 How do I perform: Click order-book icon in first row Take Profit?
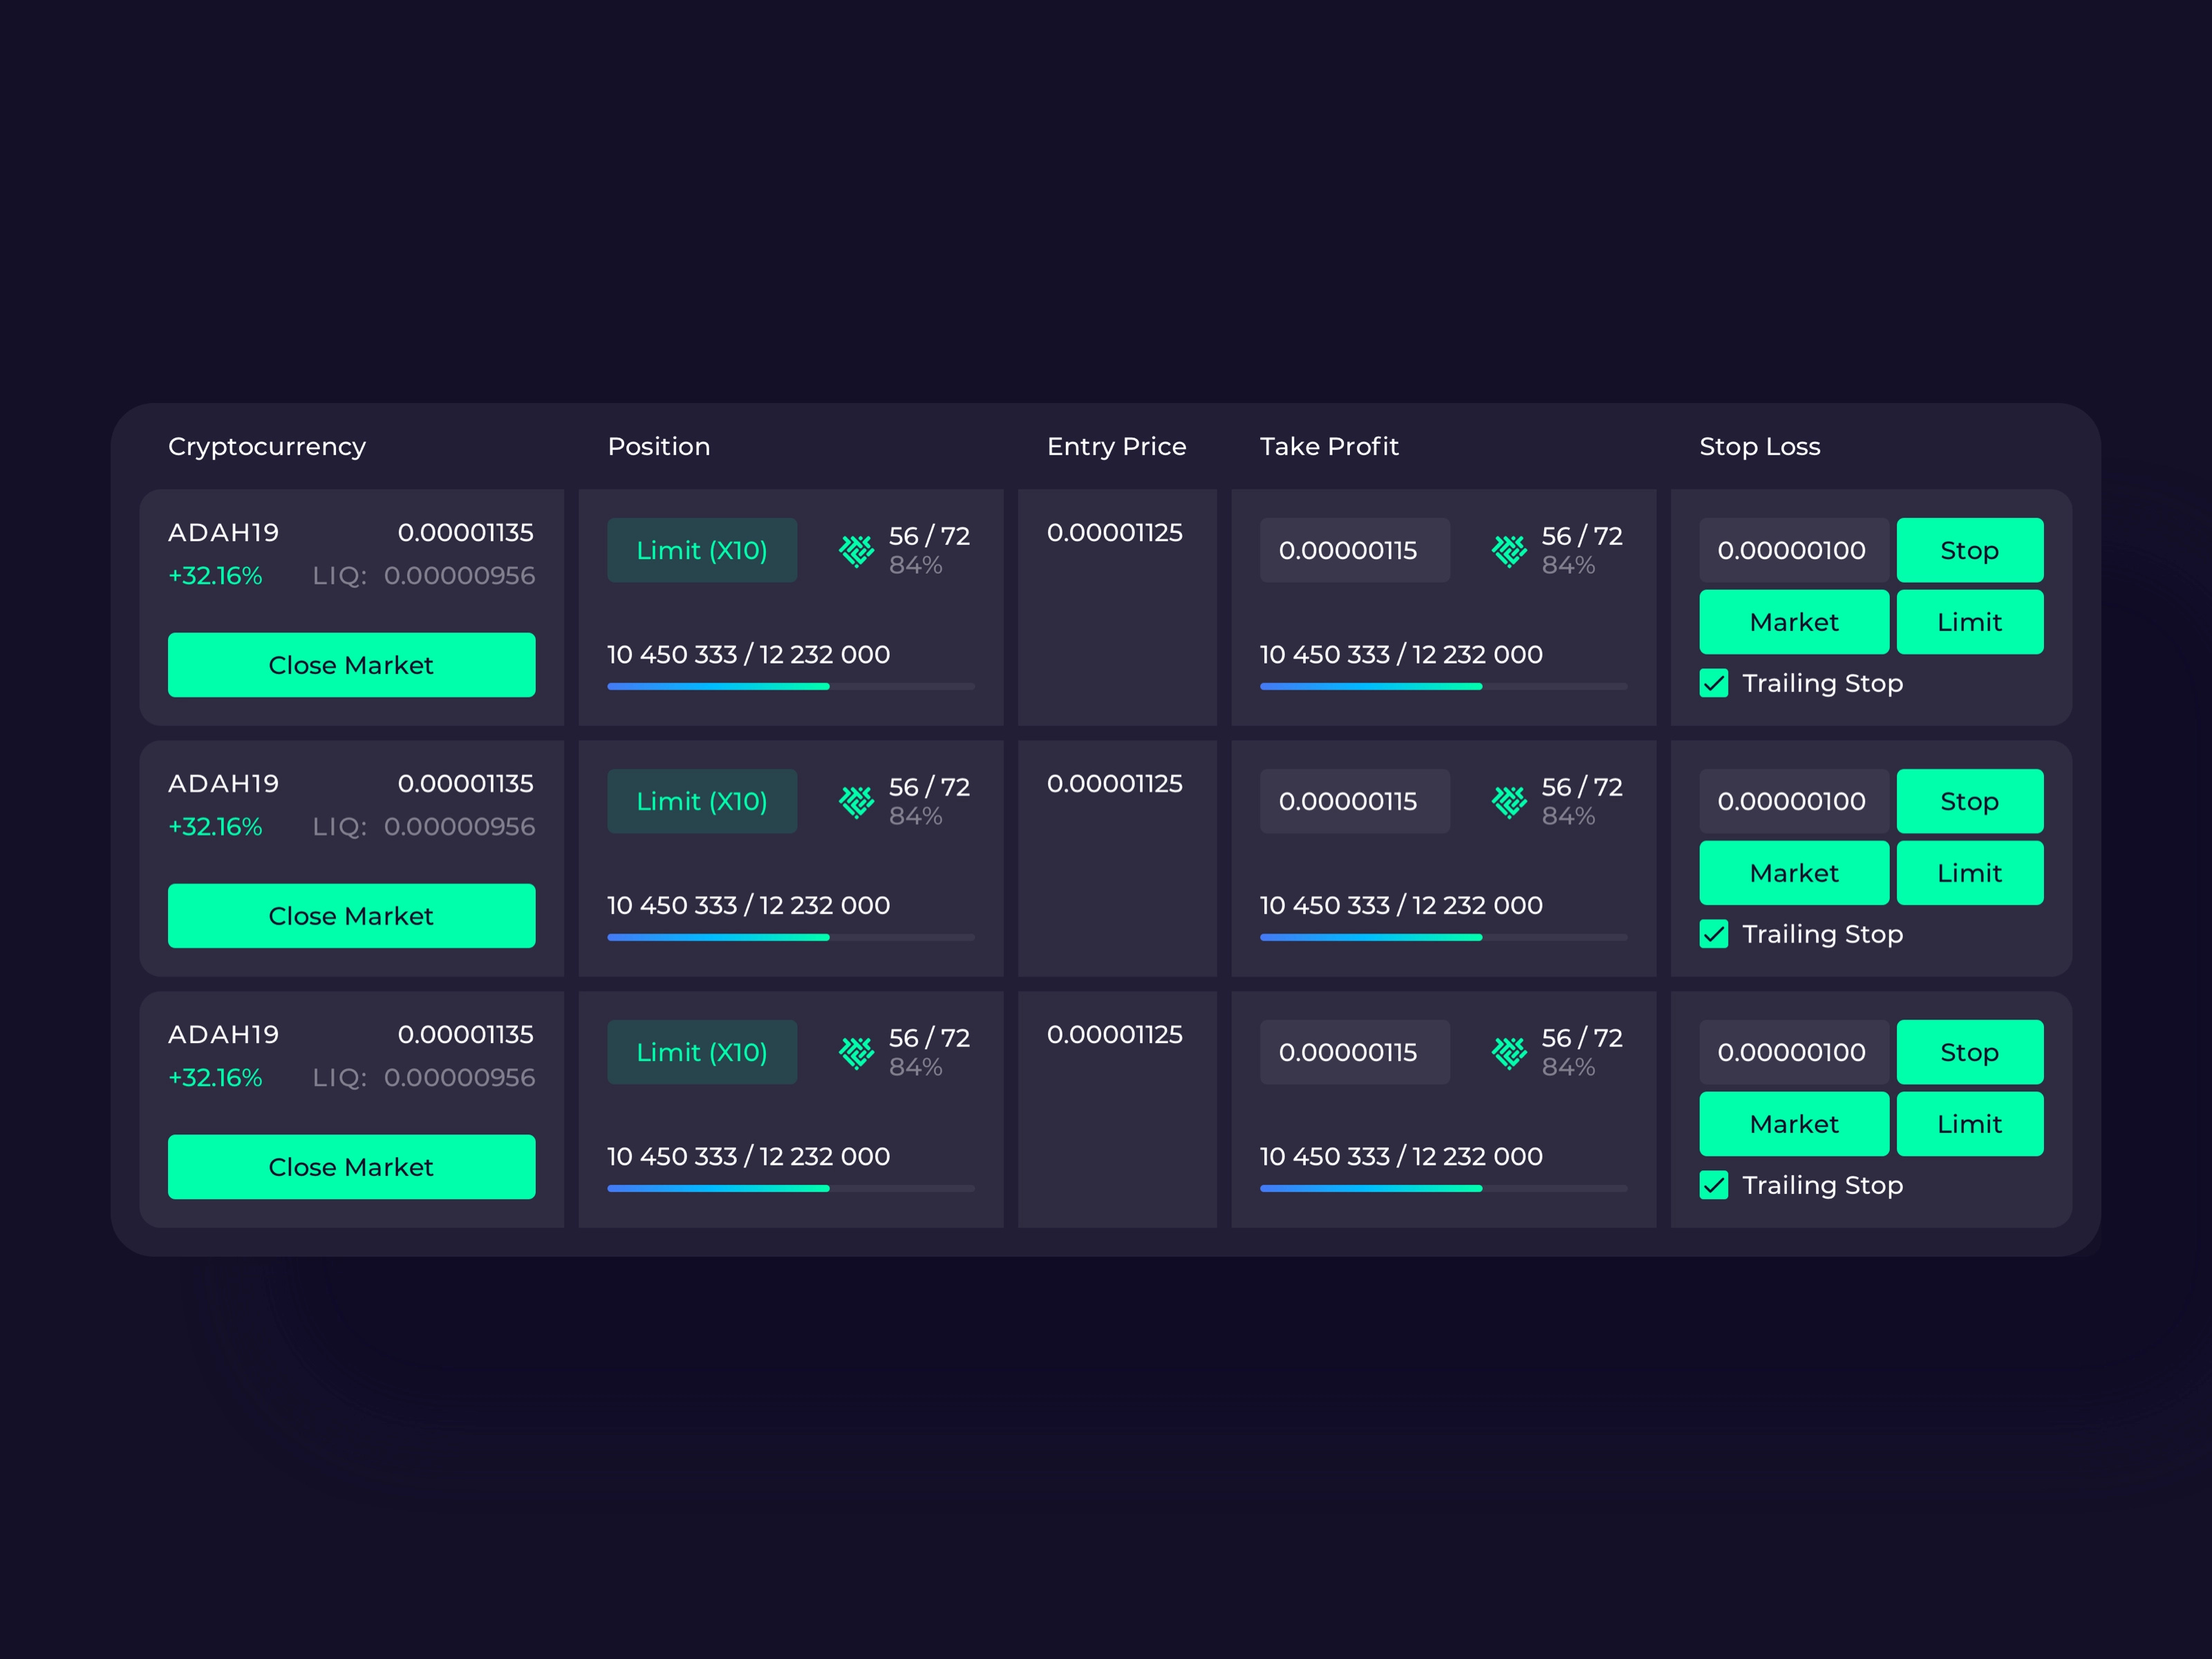click(x=1509, y=550)
